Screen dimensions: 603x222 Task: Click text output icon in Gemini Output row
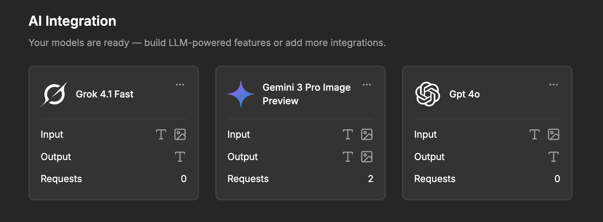(x=348, y=157)
